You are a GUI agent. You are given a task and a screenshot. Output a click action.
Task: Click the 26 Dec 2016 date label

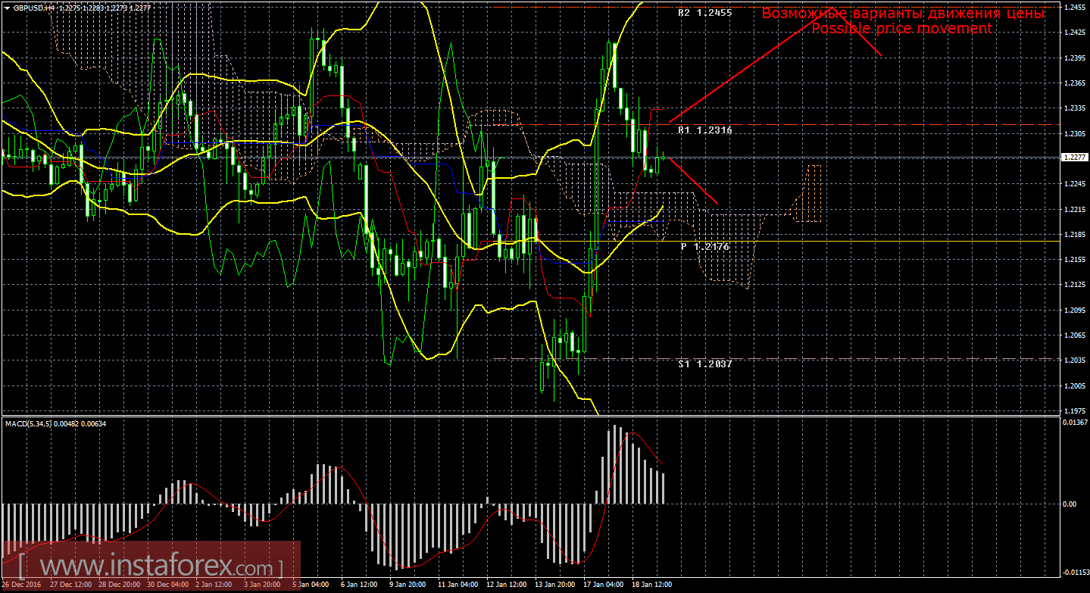(x=21, y=585)
